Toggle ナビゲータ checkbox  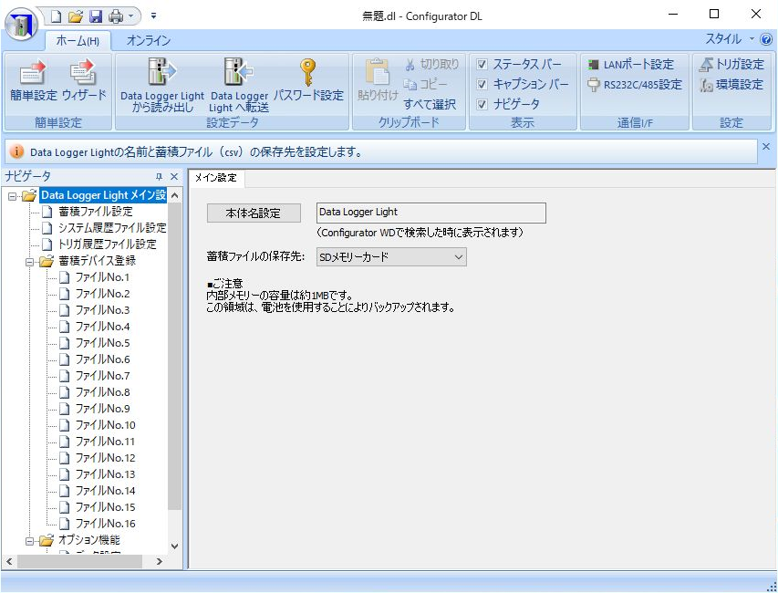[x=482, y=104]
